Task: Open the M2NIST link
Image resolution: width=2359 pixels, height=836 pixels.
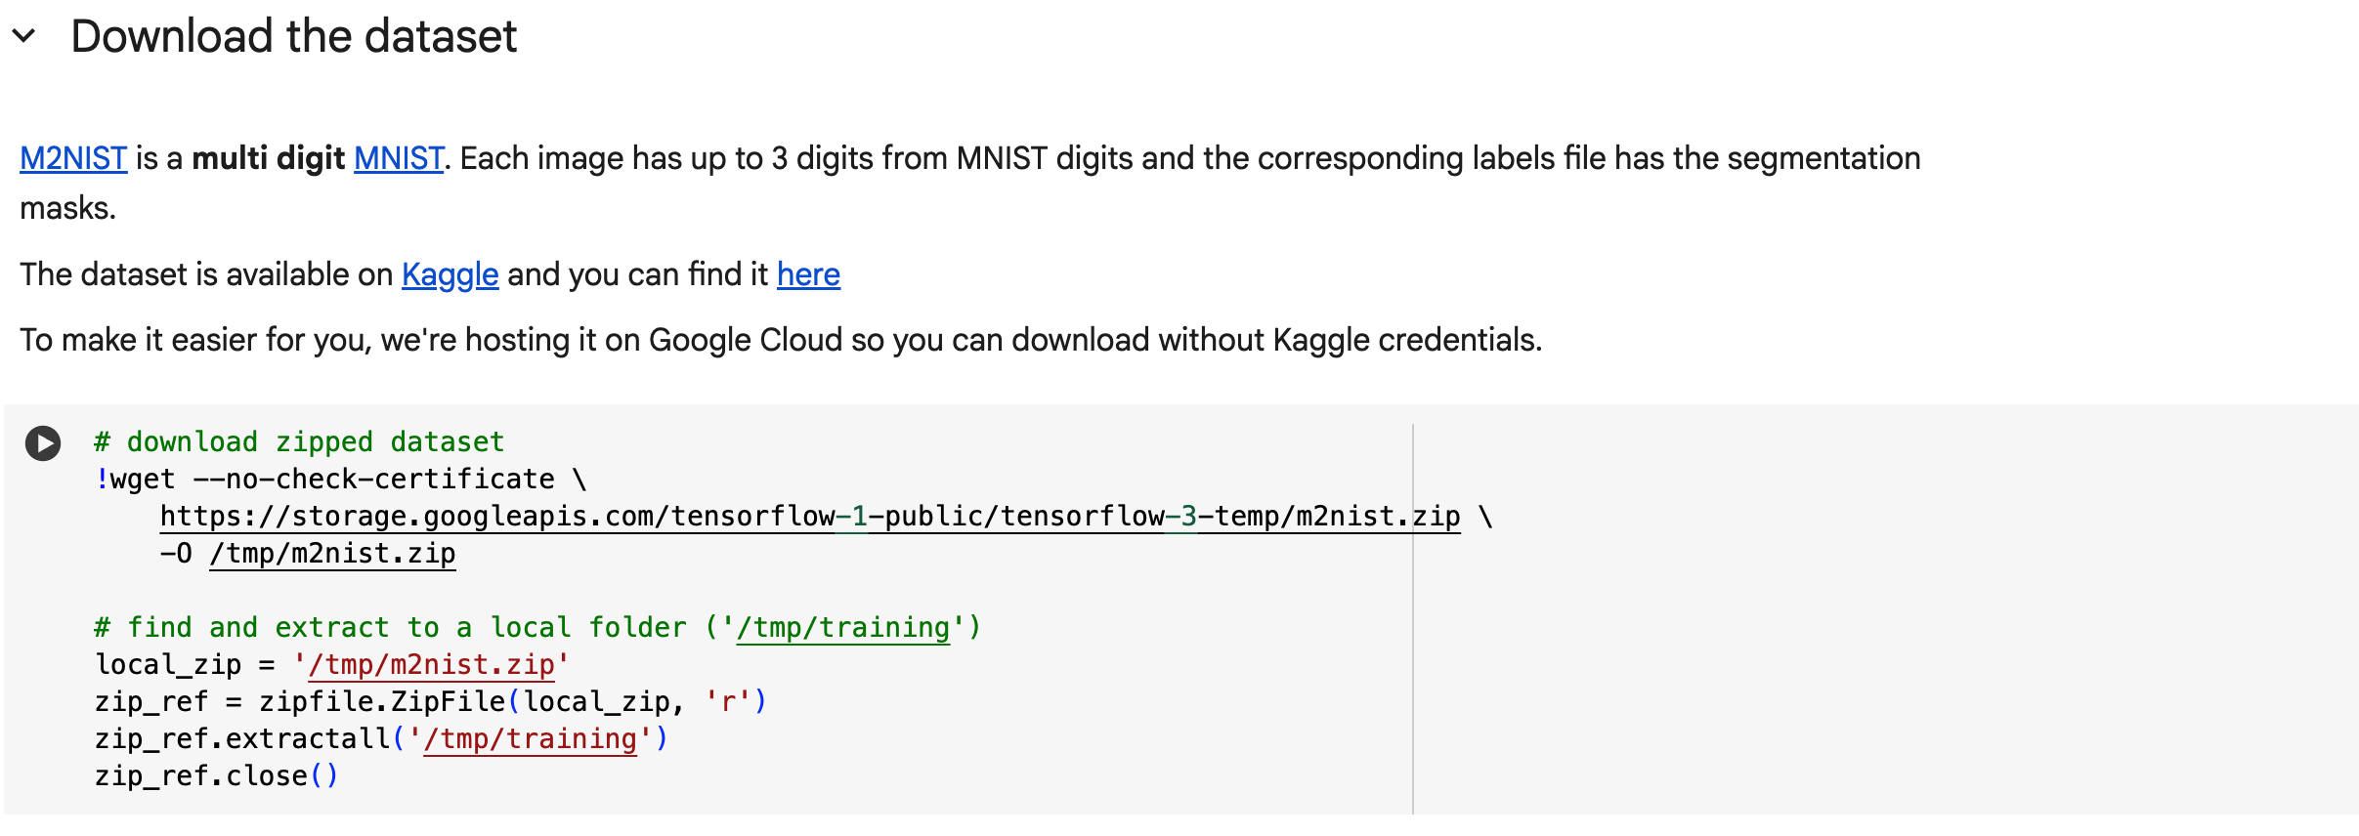Action: point(73,158)
